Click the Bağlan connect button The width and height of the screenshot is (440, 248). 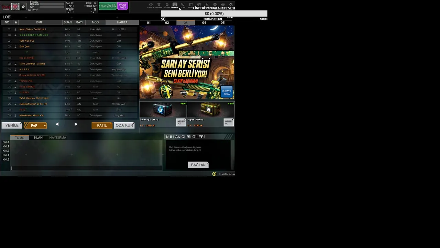tap(198, 165)
